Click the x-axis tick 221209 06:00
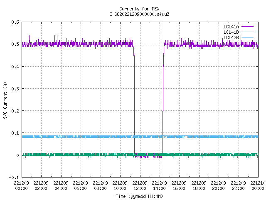 [x=80, y=185]
